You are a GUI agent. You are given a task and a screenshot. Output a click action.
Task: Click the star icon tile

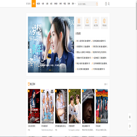(x=96, y=23)
